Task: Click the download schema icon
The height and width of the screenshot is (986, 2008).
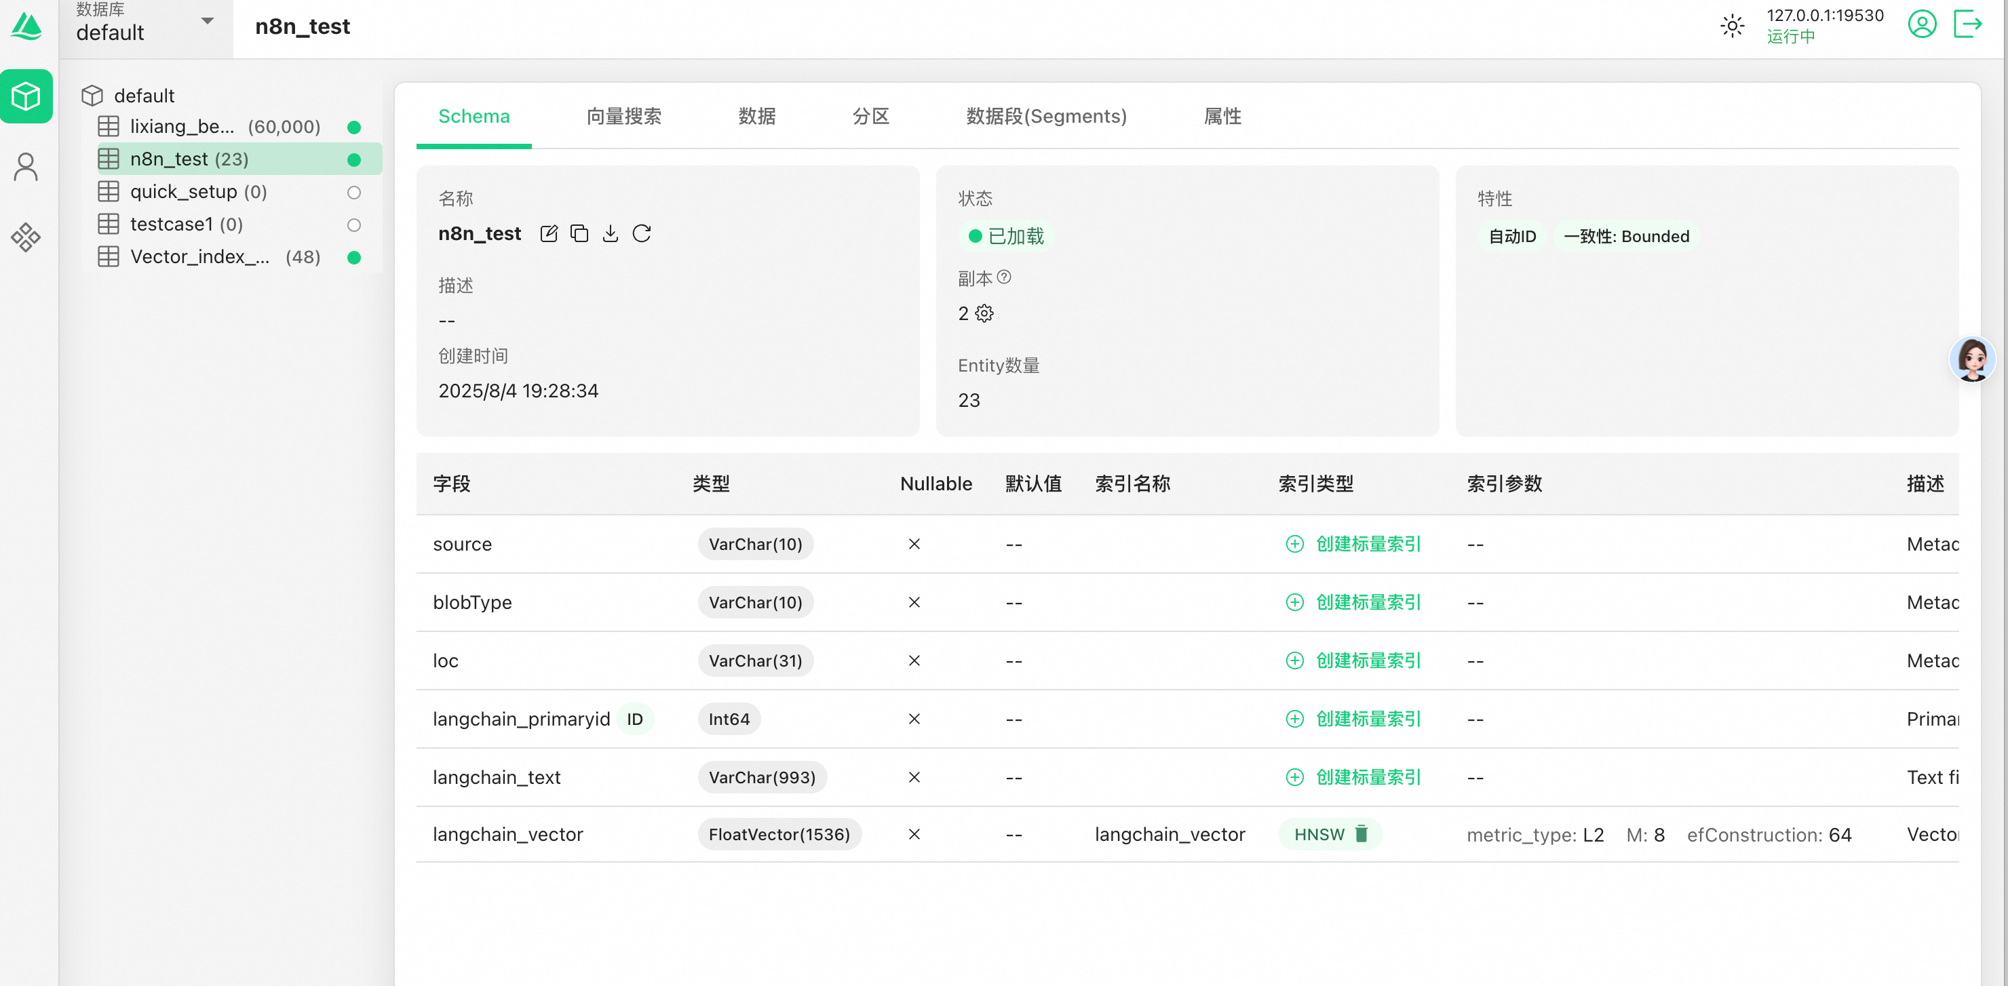Action: tap(611, 234)
